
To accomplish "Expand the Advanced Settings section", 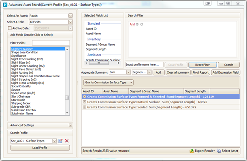I will point(70,125).
